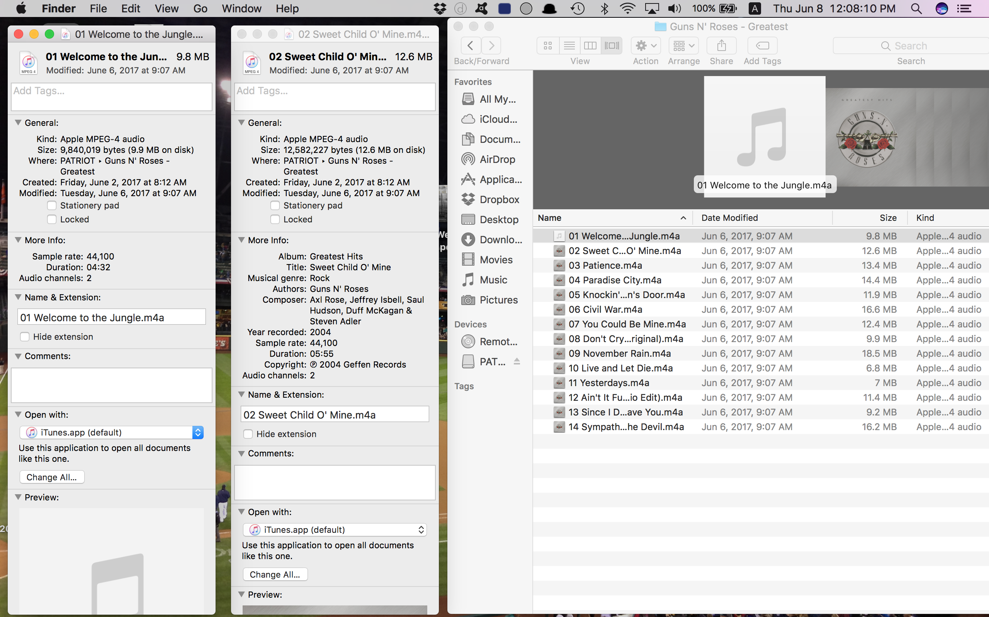Click the Add Tags toolbar button

click(762, 46)
